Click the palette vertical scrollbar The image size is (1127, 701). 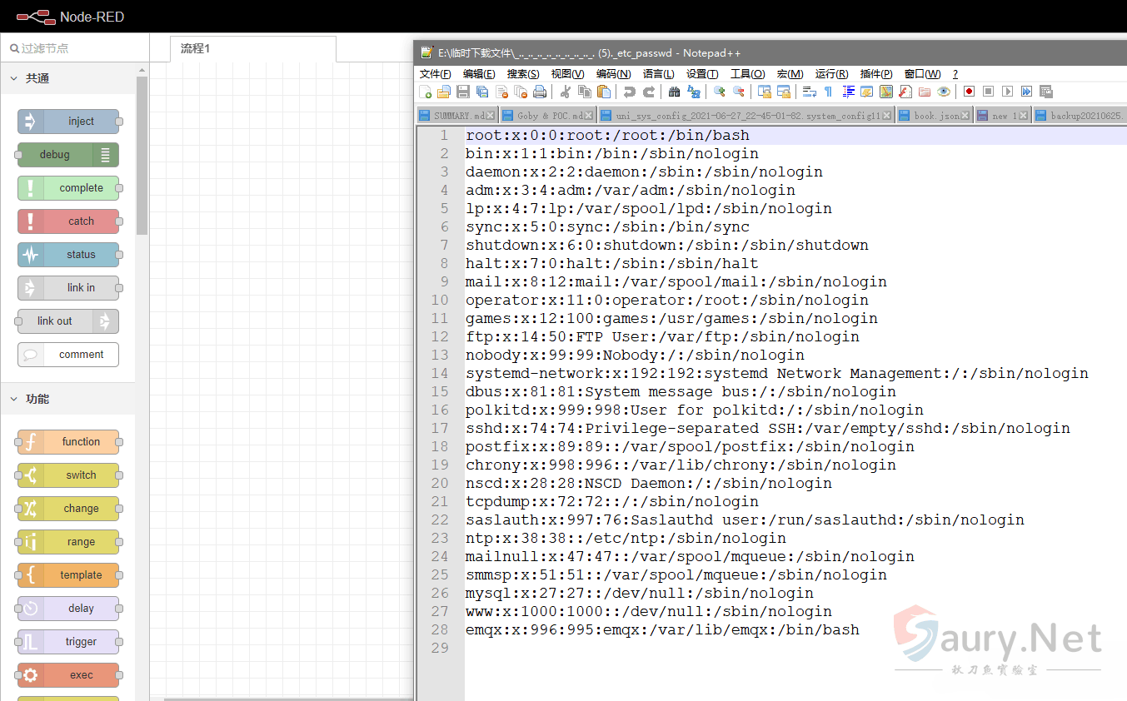[142, 154]
